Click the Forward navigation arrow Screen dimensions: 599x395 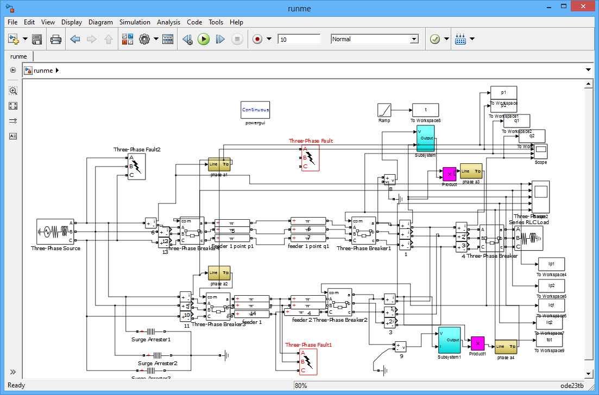point(92,39)
